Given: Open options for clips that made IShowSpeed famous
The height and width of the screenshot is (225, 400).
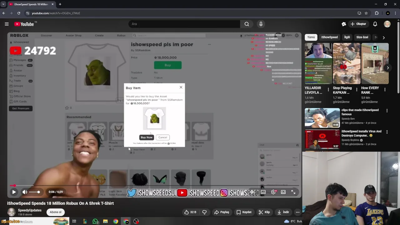Looking at the screenshot, I should point(387,111).
